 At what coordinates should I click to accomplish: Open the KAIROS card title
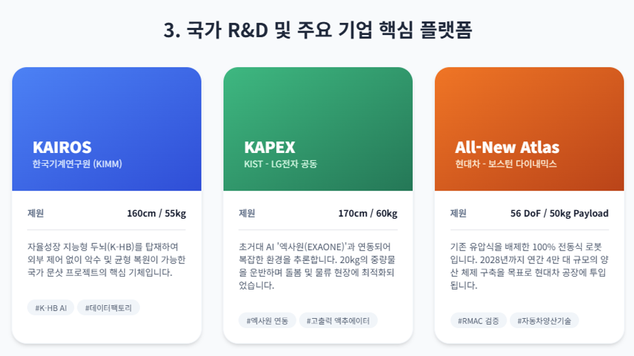[x=62, y=147]
